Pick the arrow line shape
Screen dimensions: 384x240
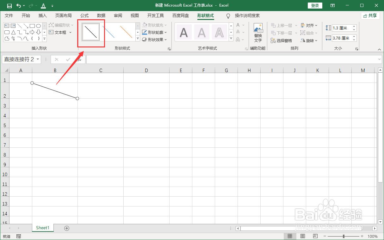[x=26, y=26]
